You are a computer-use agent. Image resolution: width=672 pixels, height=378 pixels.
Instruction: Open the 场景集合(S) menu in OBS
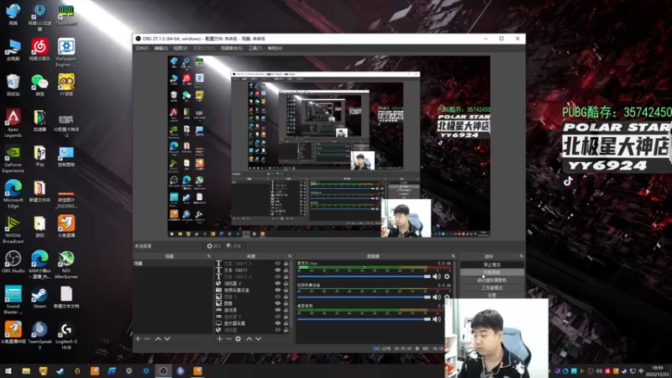click(232, 49)
